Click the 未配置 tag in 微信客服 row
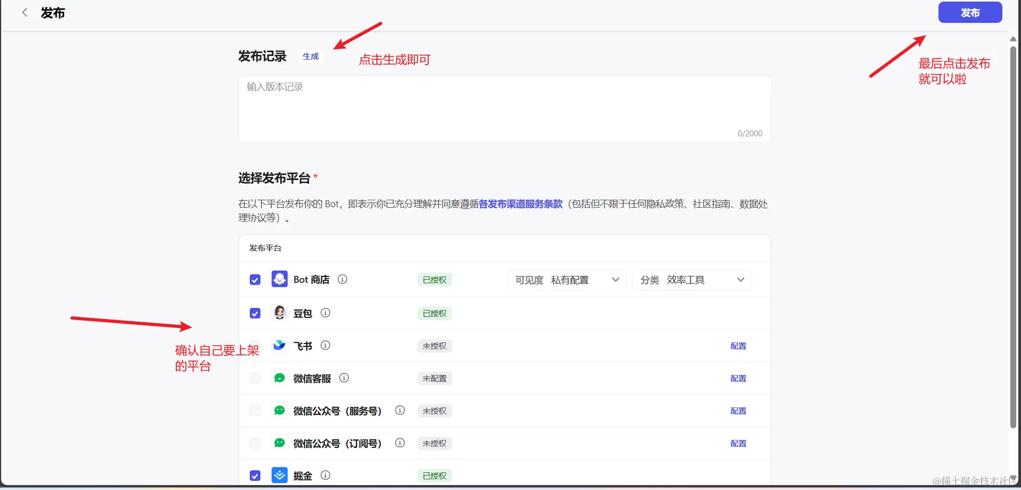The width and height of the screenshot is (1021, 490). tap(435, 378)
